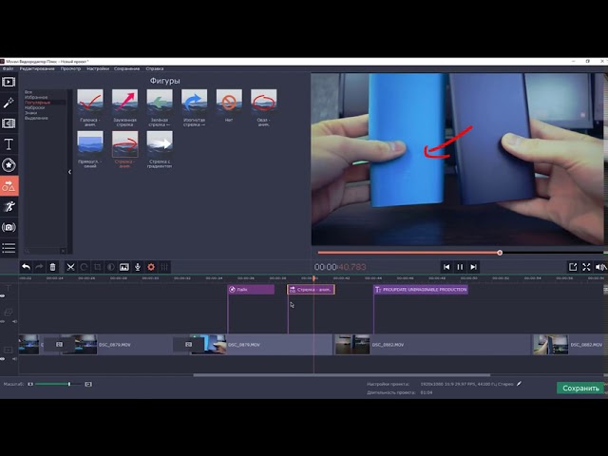Mute the main video track speaker
This screenshot has width=608, height=456.
(x=15, y=359)
